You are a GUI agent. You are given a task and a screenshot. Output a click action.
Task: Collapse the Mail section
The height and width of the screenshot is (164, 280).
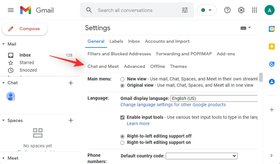3,44
